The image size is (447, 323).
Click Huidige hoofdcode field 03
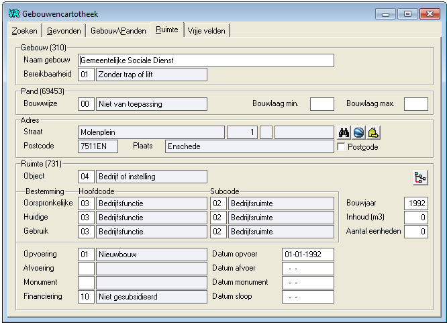[86, 218]
